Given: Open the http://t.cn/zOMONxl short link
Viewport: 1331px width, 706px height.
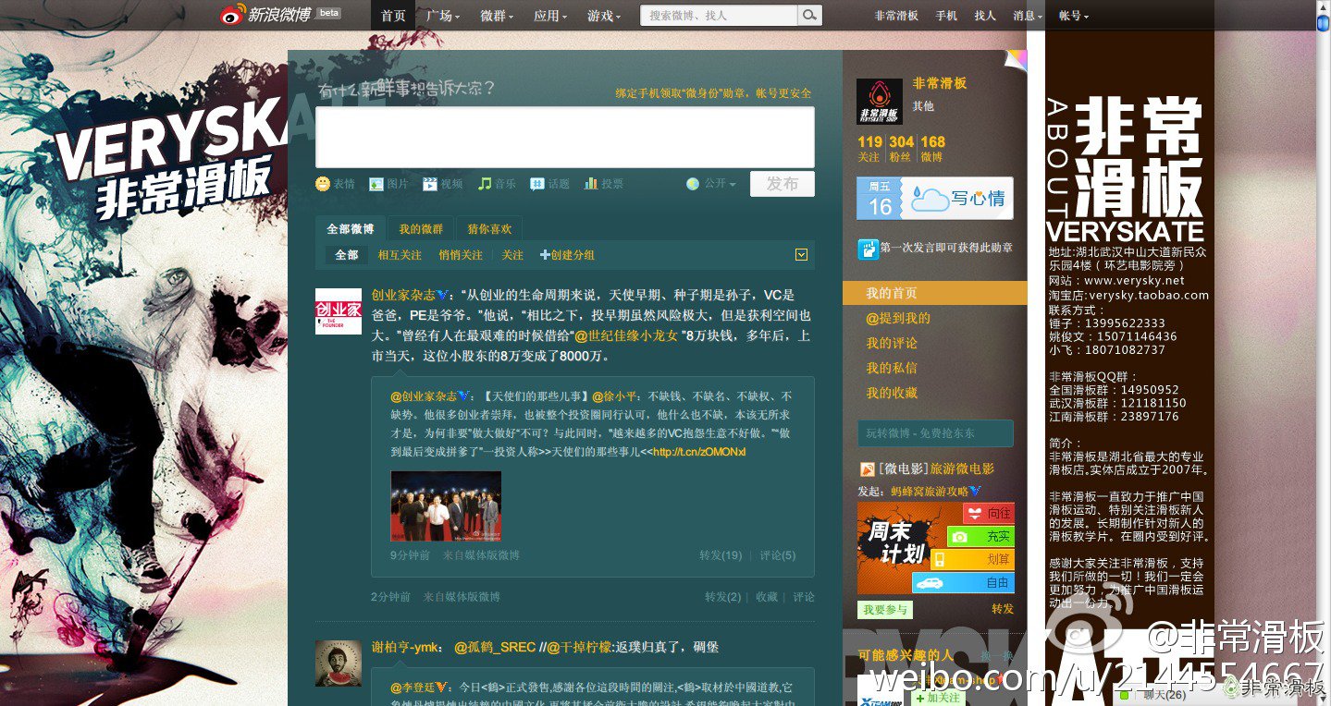Looking at the screenshot, I should (x=699, y=452).
